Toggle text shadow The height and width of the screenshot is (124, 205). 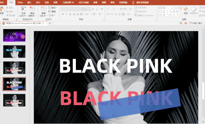74,14
